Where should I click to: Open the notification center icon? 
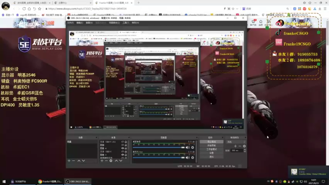tap(323, 181)
